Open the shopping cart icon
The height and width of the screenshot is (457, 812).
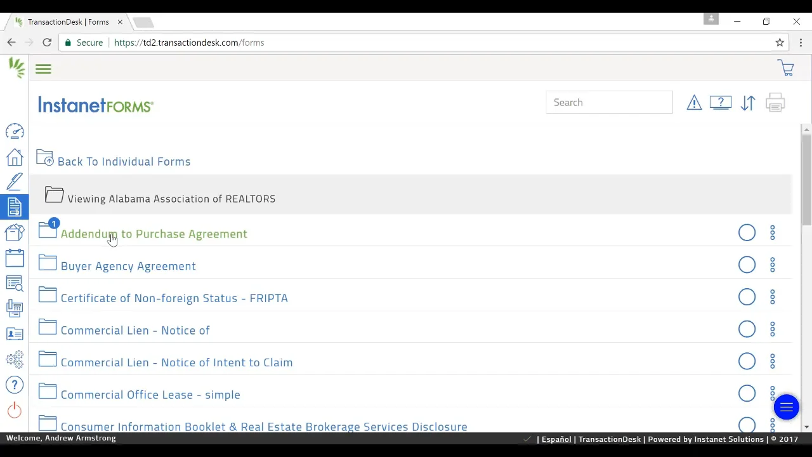[786, 69]
